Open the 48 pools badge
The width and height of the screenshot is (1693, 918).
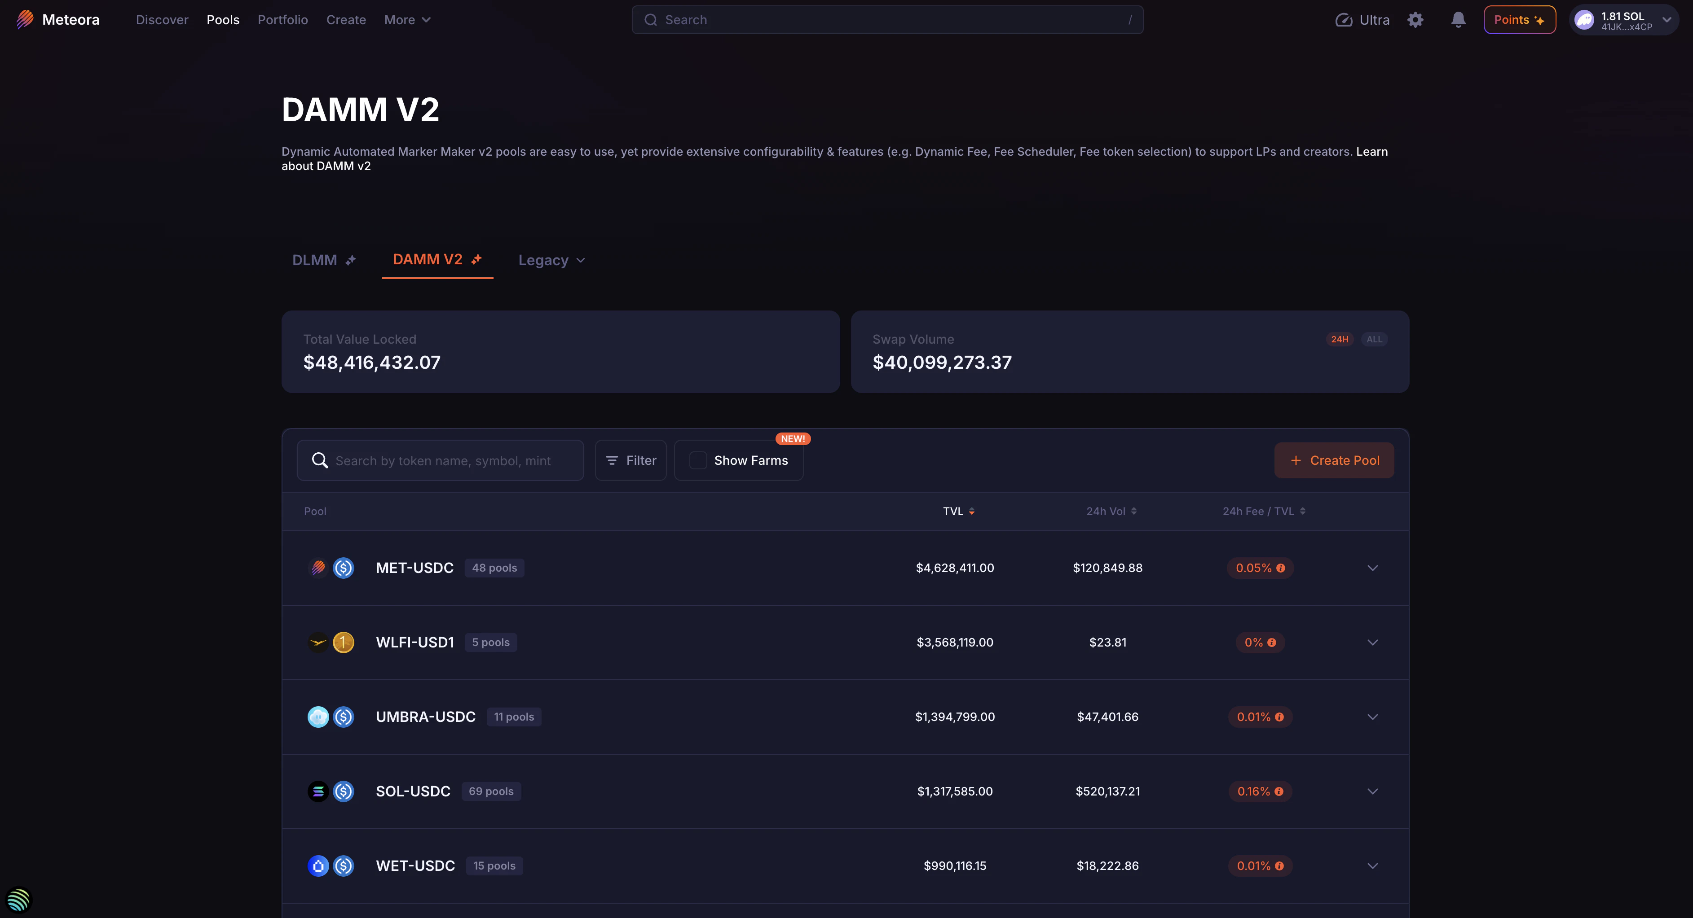[x=494, y=568]
